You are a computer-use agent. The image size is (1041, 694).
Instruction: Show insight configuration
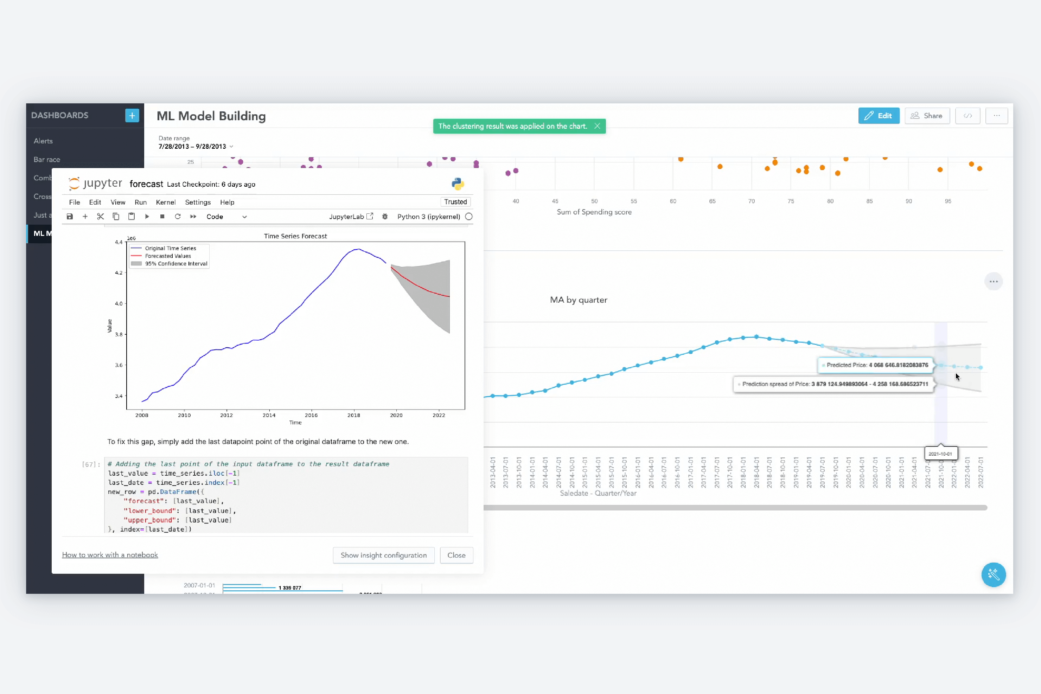pos(383,555)
